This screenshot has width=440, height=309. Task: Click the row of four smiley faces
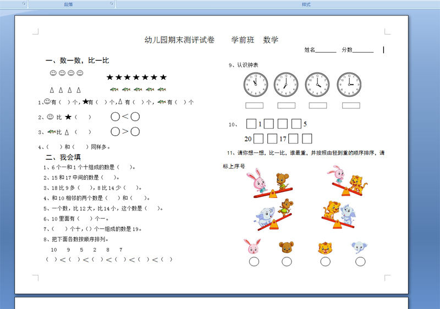[x=67, y=73]
